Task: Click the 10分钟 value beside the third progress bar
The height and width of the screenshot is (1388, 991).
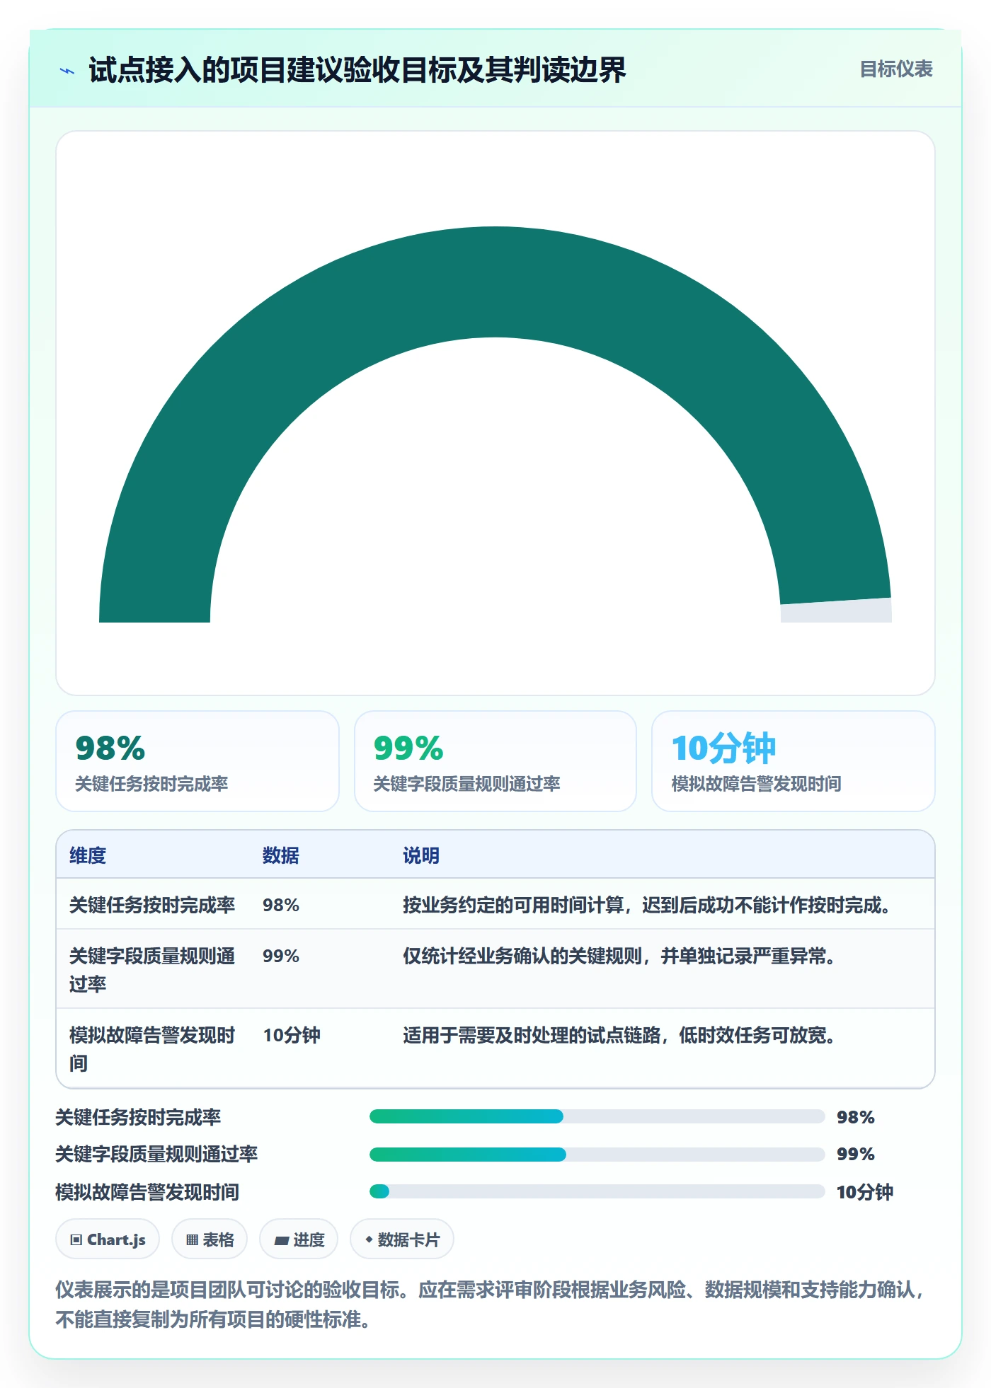Action: [865, 1192]
